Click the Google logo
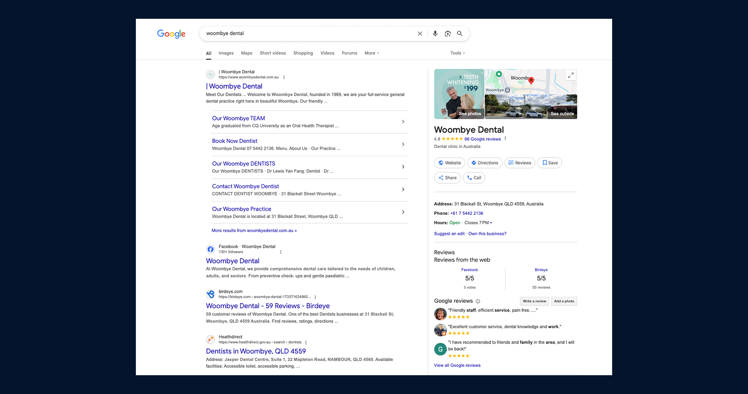Viewport: 748px width, 394px height. click(x=171, y=34)
